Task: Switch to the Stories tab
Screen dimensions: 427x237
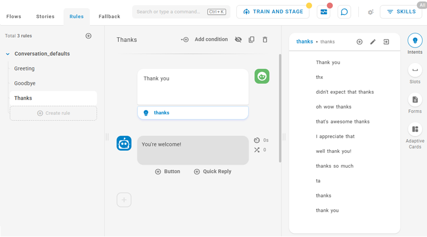Action: [x=45, y=17]
